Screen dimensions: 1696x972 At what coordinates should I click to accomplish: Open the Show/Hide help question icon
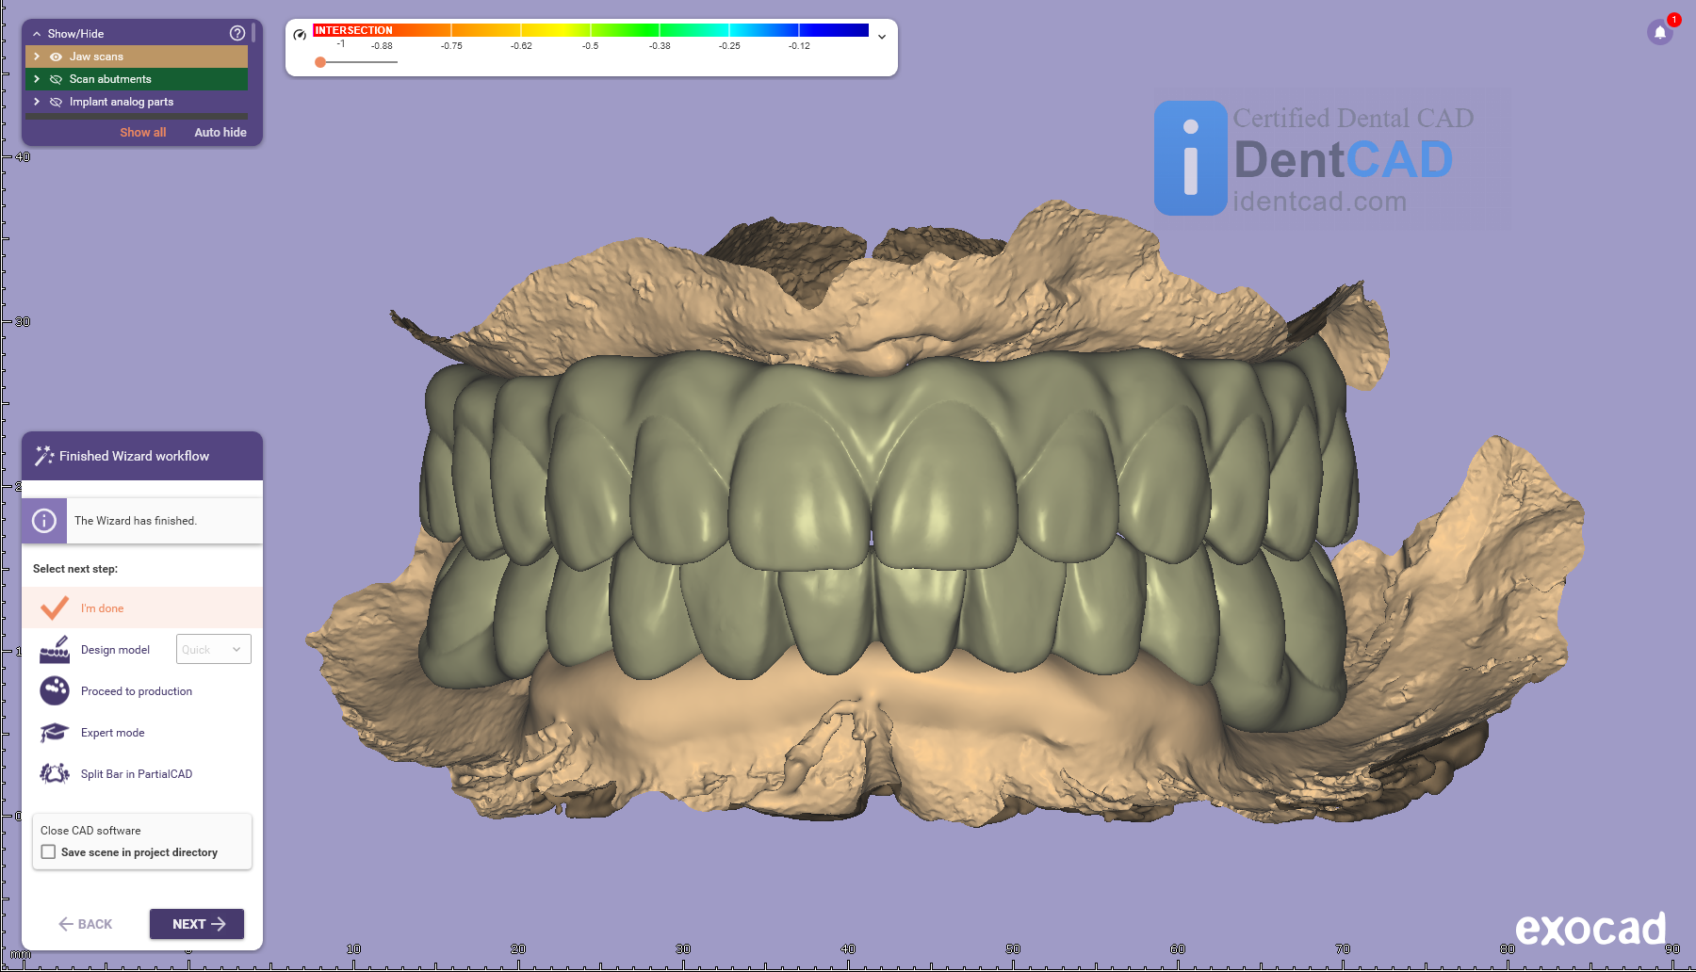tap(237, 33)
